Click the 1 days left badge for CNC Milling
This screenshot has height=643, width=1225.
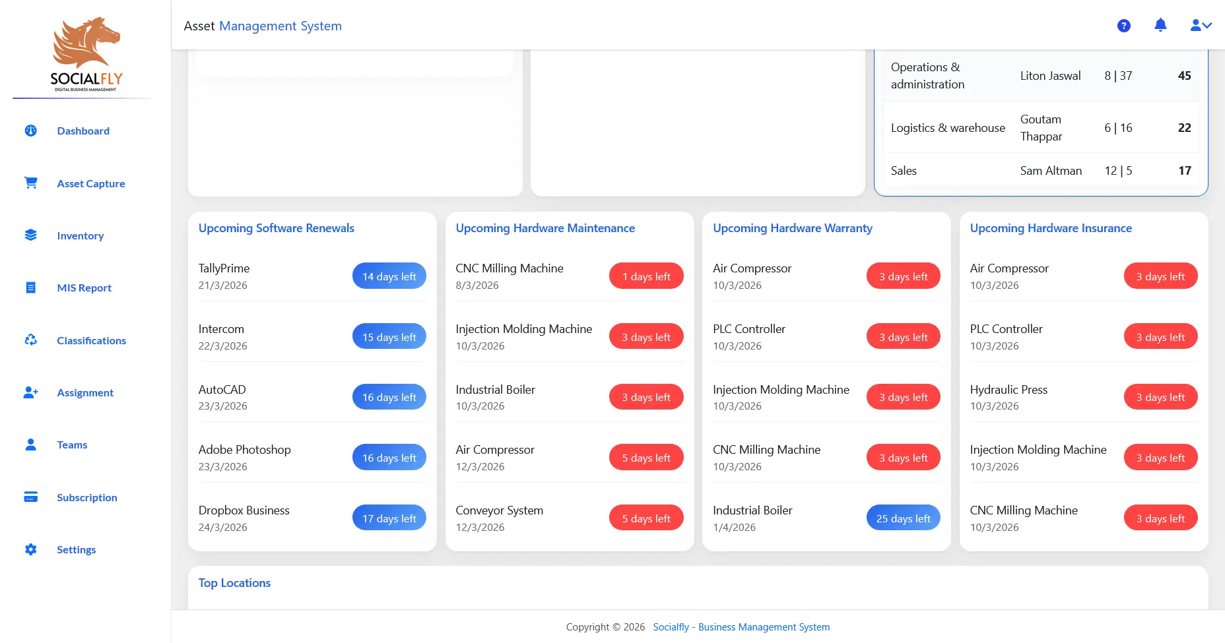646,276
